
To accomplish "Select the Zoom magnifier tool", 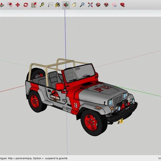I will coord(82,5).
